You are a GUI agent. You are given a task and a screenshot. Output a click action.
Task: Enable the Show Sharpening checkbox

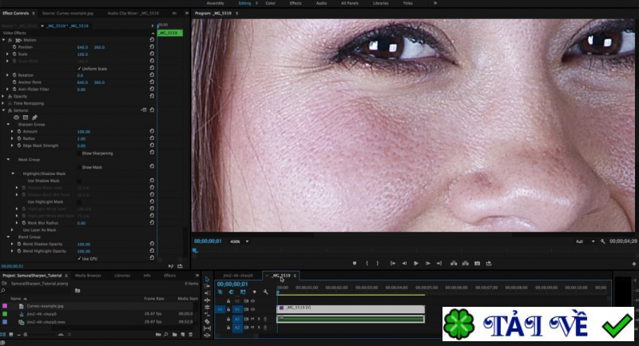click(x=79, y=153)
